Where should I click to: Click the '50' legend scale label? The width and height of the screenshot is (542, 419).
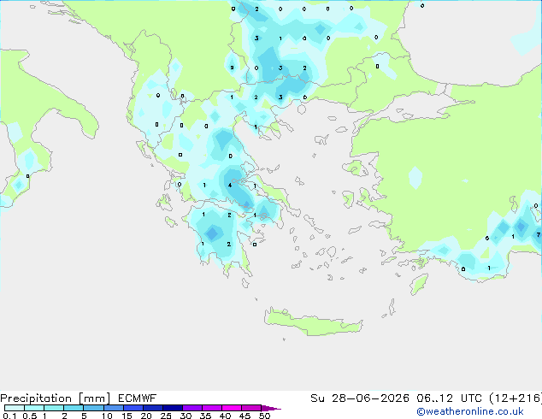tap(264, 416)
